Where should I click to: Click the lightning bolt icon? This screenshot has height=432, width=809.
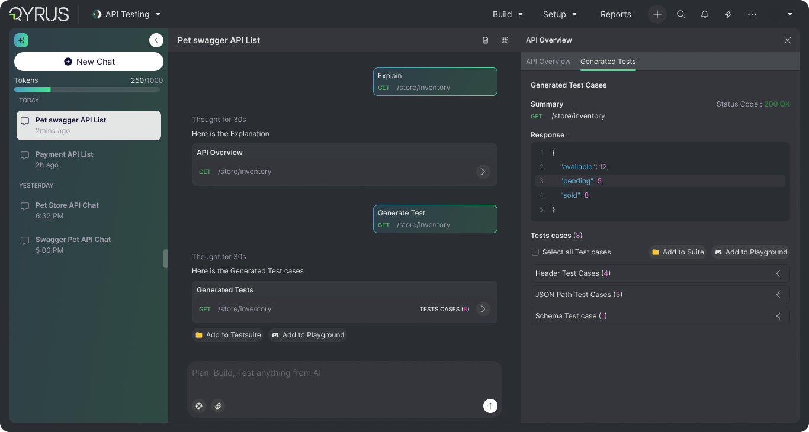(728, 14)
